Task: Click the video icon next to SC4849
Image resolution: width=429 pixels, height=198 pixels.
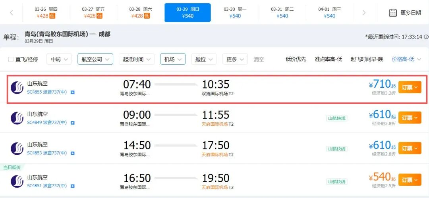Action: tap(72, 123)
